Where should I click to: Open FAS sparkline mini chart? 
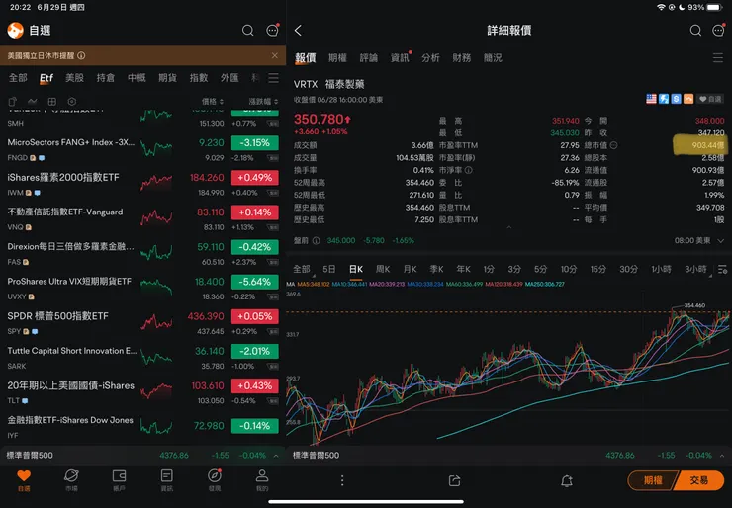coord(156,252)
